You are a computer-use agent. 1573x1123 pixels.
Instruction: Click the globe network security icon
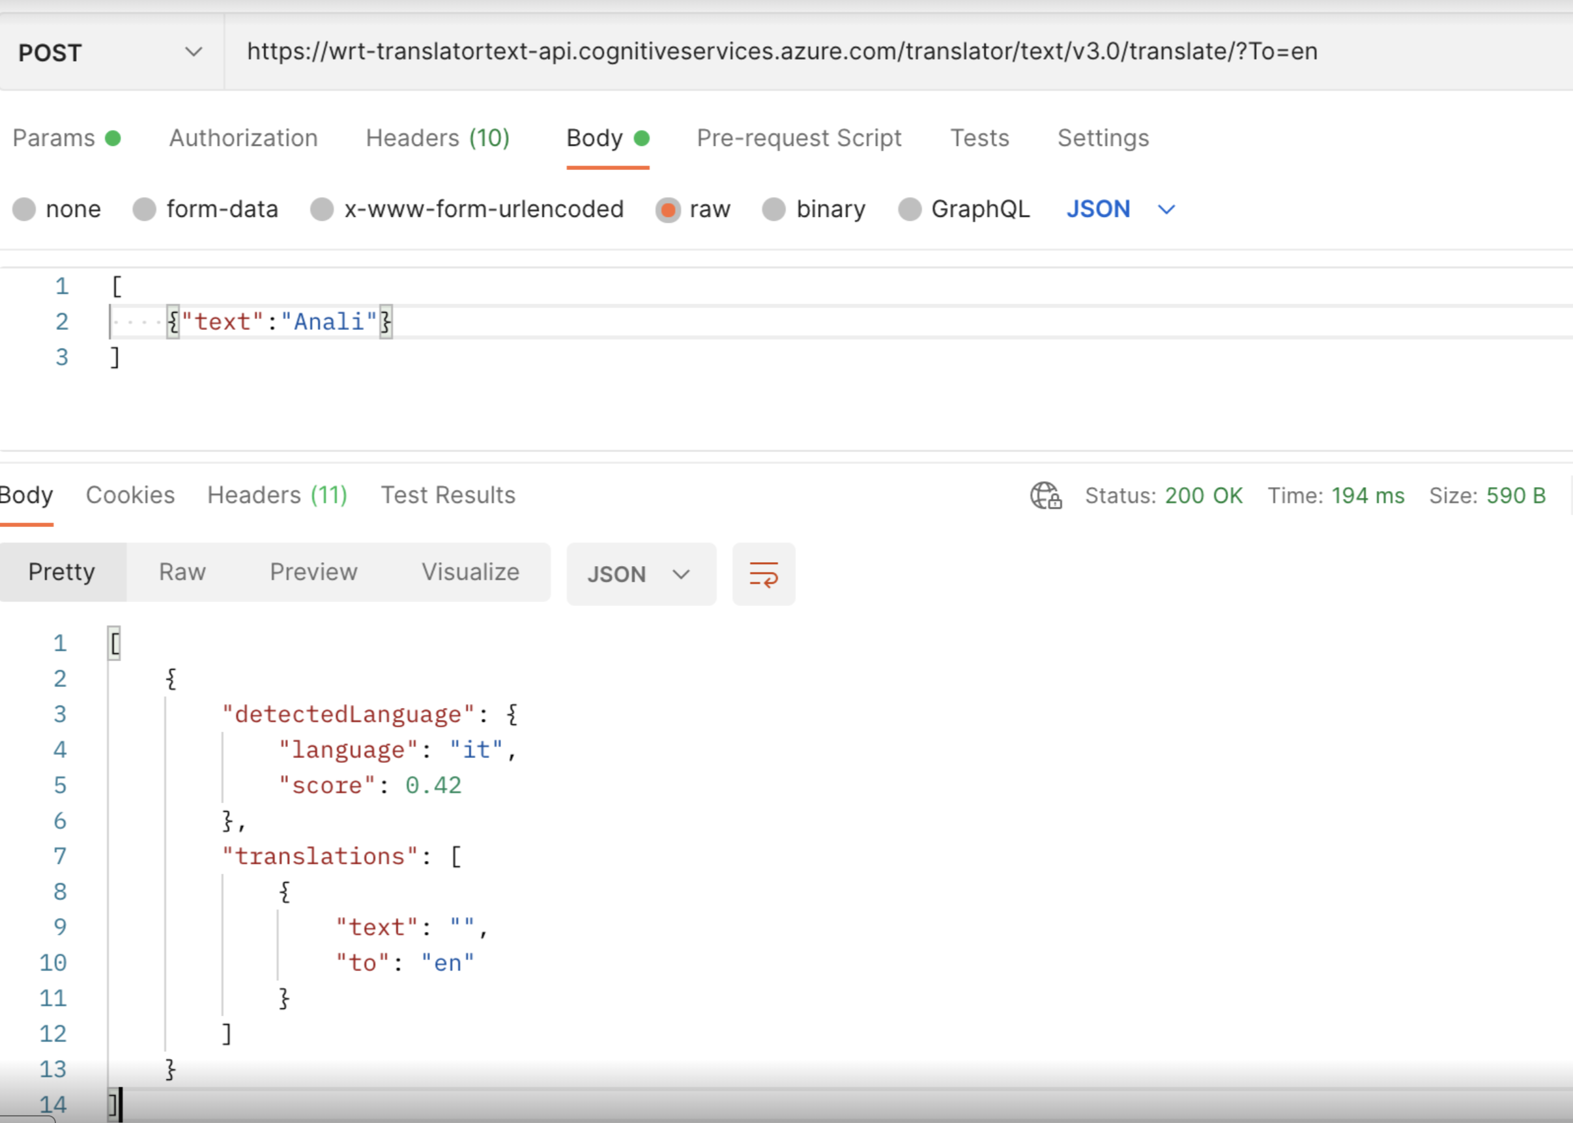tap(1045, 495)
